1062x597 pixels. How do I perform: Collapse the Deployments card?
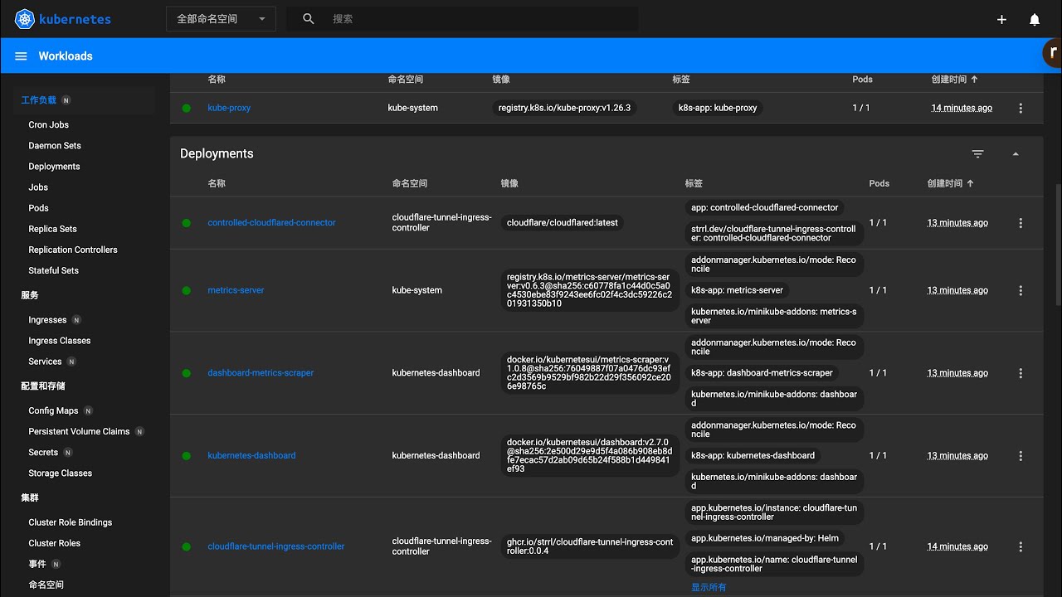1016,153
